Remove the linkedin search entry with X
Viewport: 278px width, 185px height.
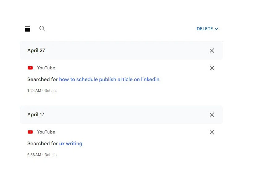(212, 68)
